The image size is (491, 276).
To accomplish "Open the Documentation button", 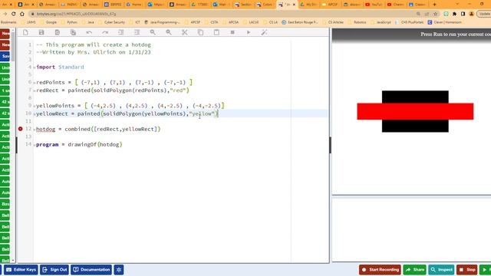I will (91, 270).
